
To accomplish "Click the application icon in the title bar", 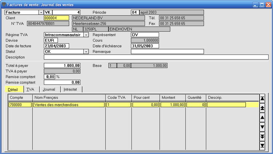I will 4,5.
